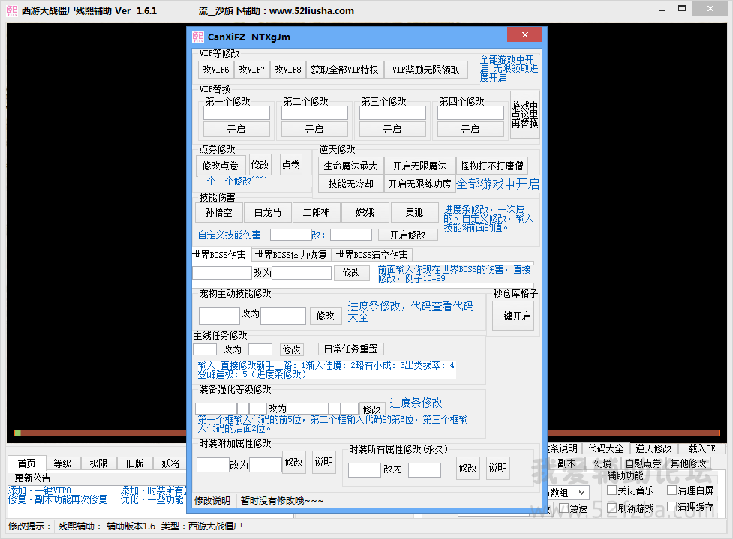
Task: Click 逆天修改 button in main window
Action: click(654, 448)
